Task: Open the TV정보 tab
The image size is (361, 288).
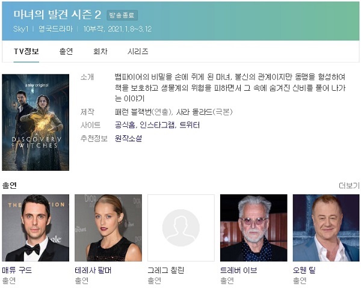Action: point(26,52)
